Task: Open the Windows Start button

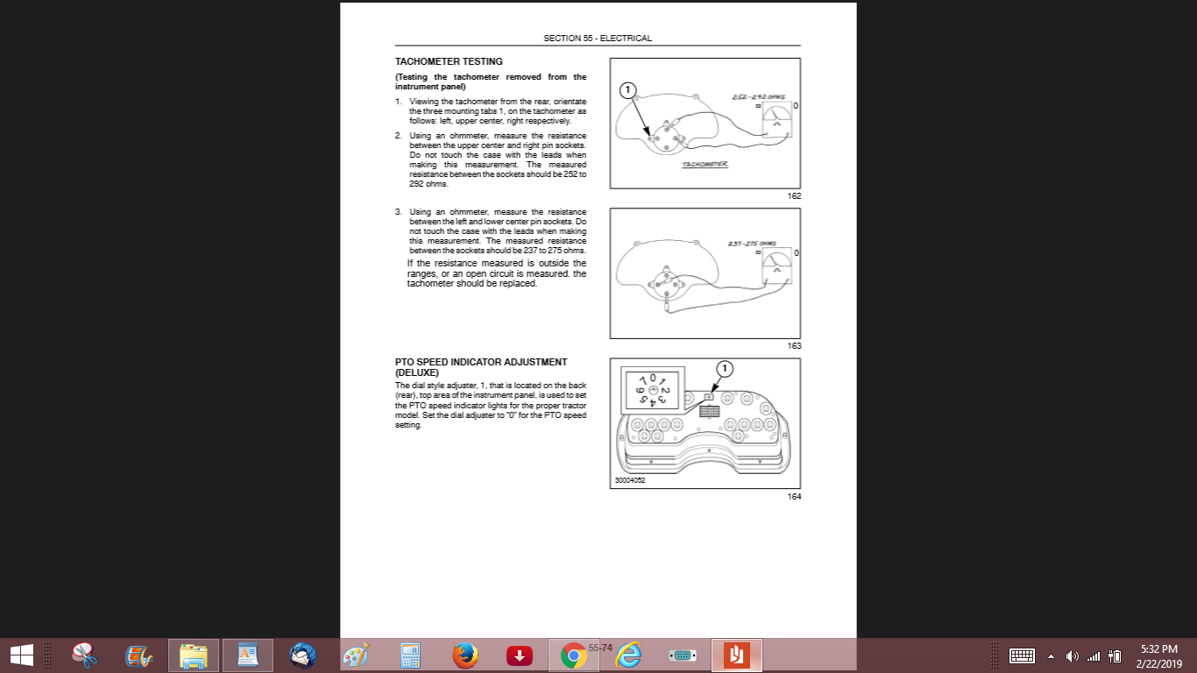Action: (21, 655)
